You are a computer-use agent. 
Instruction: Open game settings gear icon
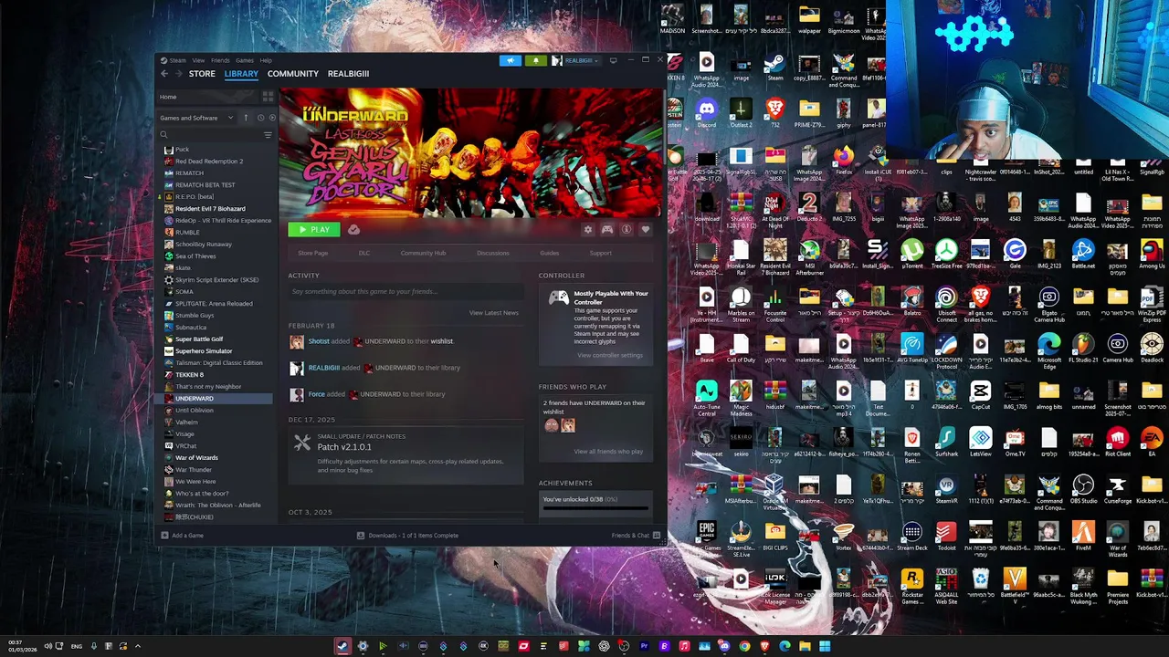[588, 230]
